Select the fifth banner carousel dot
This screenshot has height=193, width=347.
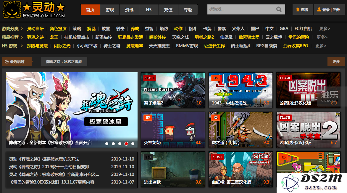coord(133,144)
